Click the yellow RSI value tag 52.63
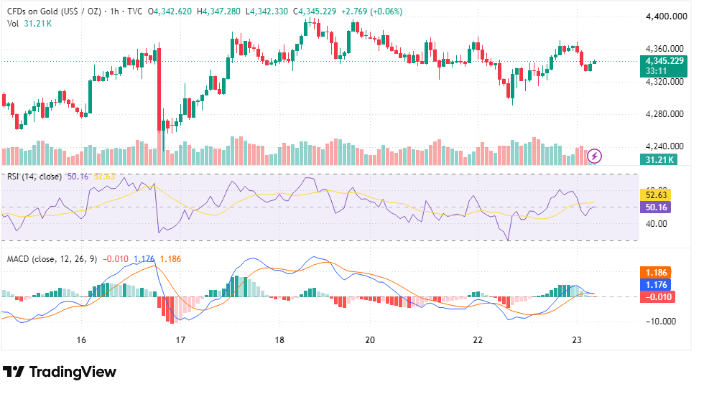The image size is (704, 412). [x=656, y=195]
